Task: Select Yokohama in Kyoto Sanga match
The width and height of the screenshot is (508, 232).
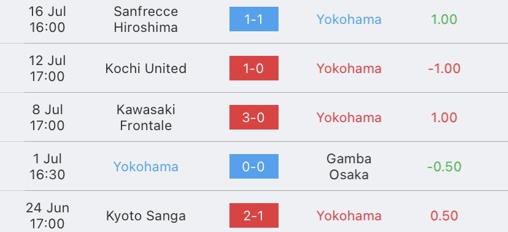Action: pyautogui.click(x=349, y=216)
